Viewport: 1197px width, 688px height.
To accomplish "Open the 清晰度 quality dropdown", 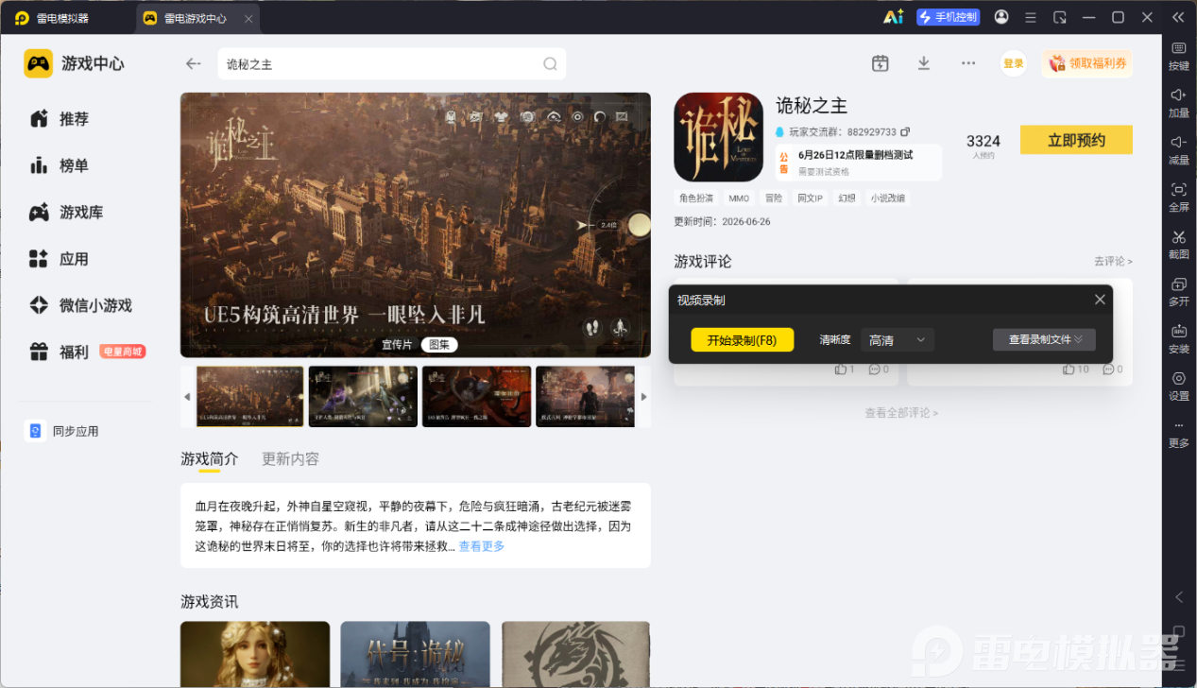I will tap(898, 340).
